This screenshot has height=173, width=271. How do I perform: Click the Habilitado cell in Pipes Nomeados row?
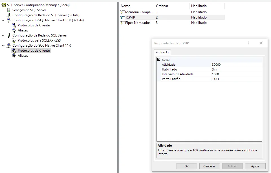coord(199,23)
